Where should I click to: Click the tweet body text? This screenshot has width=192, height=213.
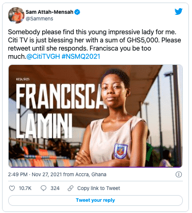(94, 44)
